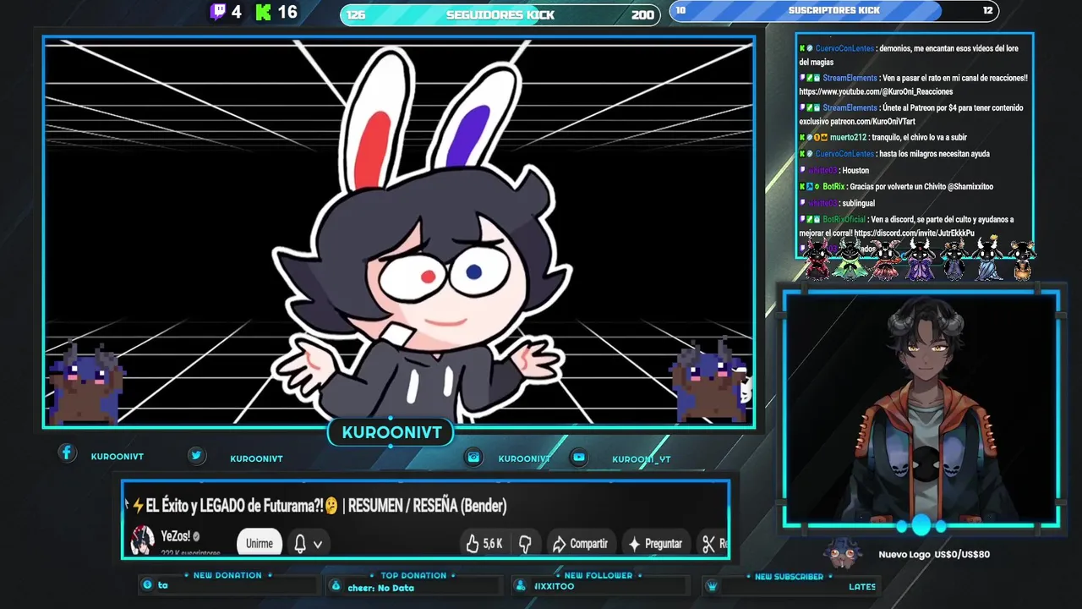Select the purple-dressed chat avatar sprite
This screenshot has width=1082, height=609.
tap(920, 260)
